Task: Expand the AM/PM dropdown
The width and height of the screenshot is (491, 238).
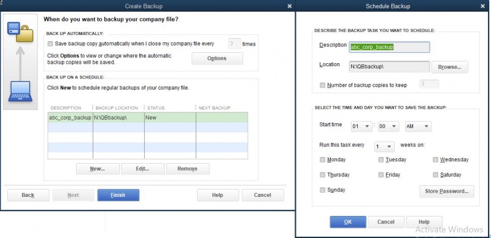Action: click(x=418, y=126)
